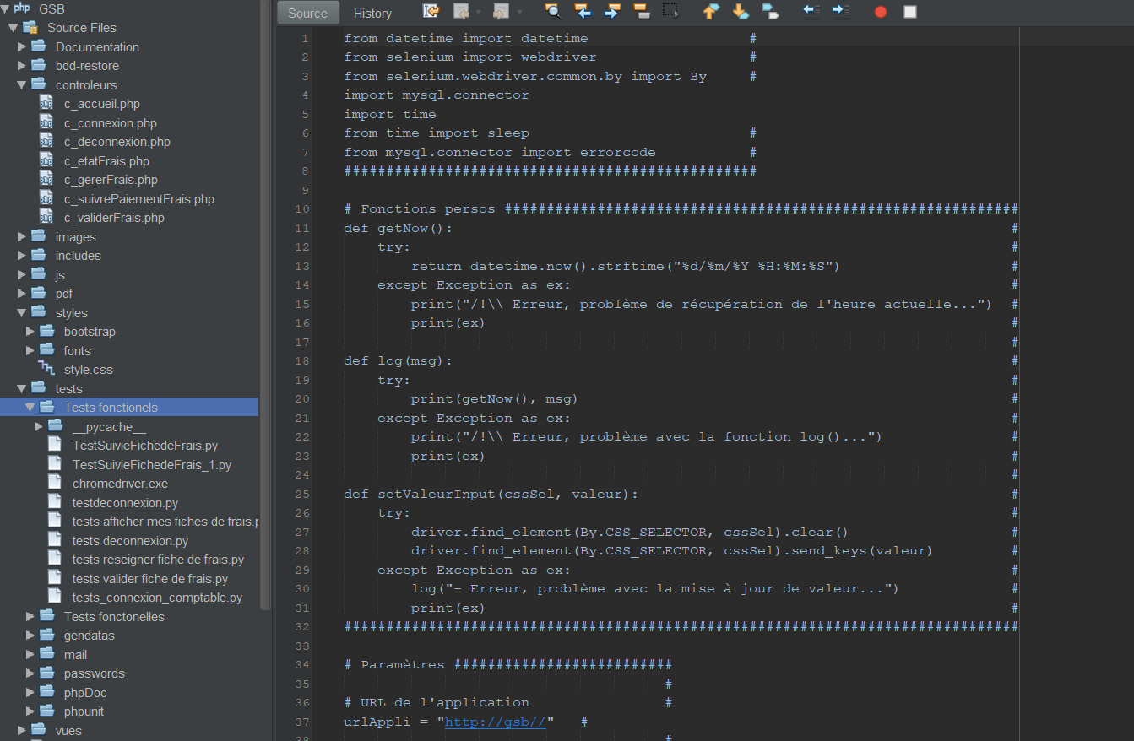This screenshot has height=741, width=1134.
Task: Select tests valider fiche de frais.py
Action: click(150, 578)
